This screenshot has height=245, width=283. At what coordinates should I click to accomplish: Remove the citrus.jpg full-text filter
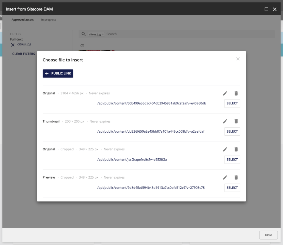[13, 45]
